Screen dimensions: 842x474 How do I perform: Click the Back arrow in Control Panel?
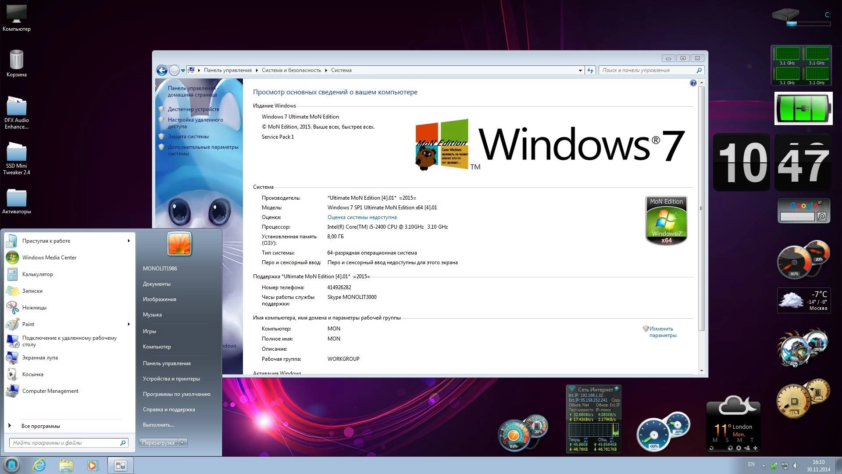[x=162, y=70]
